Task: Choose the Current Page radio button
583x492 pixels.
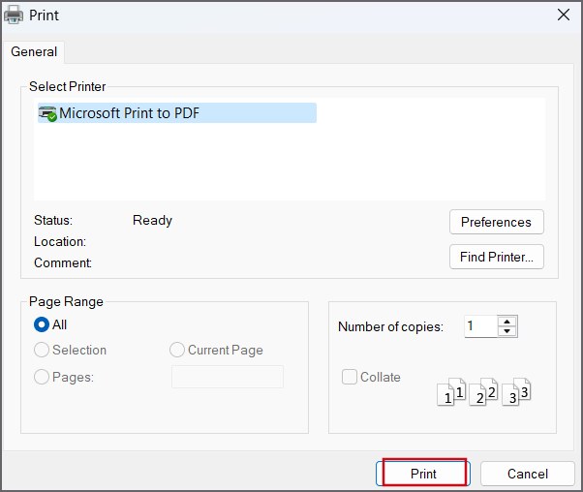Action: tap(177, 350)
